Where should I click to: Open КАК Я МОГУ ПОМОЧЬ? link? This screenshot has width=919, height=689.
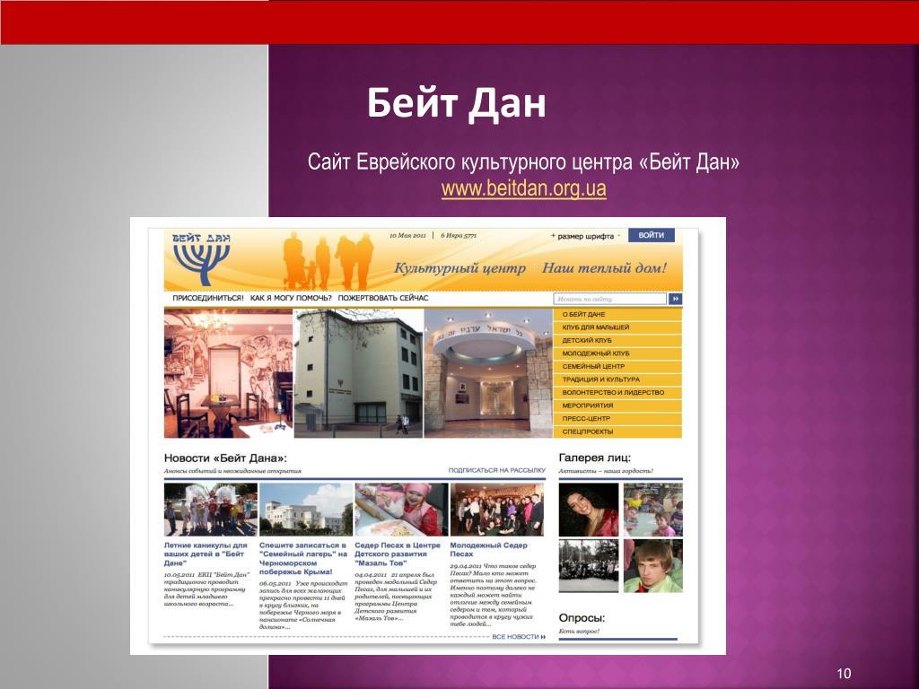point(291,298)
